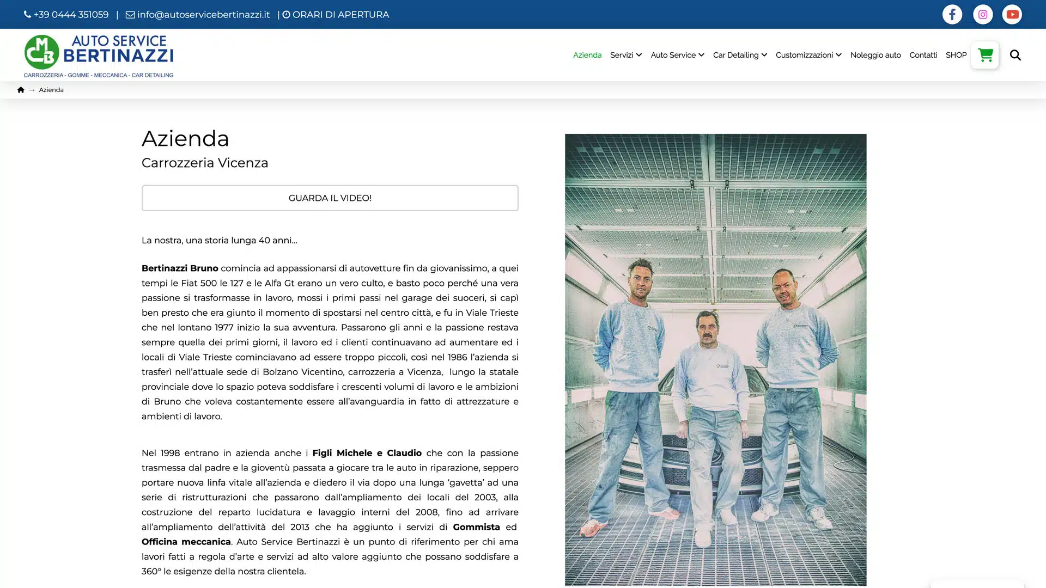Viewport: 1046px width, 588px height.
Task: Open the Instagram profile icon
Action: coord(982,14)
